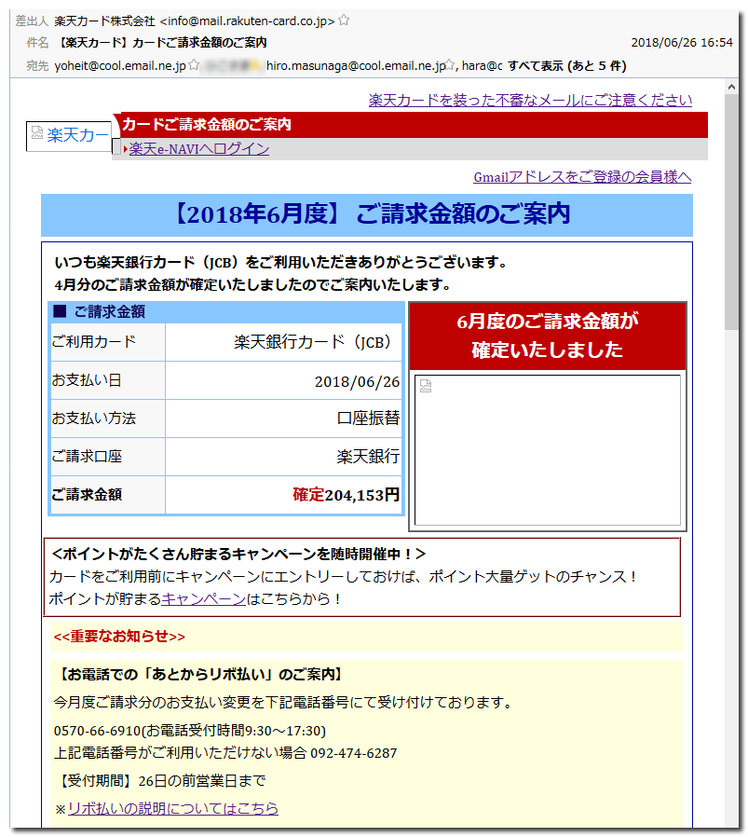
Task: Click the bold ご請求金額 row label
Action: tap(108, 495)
